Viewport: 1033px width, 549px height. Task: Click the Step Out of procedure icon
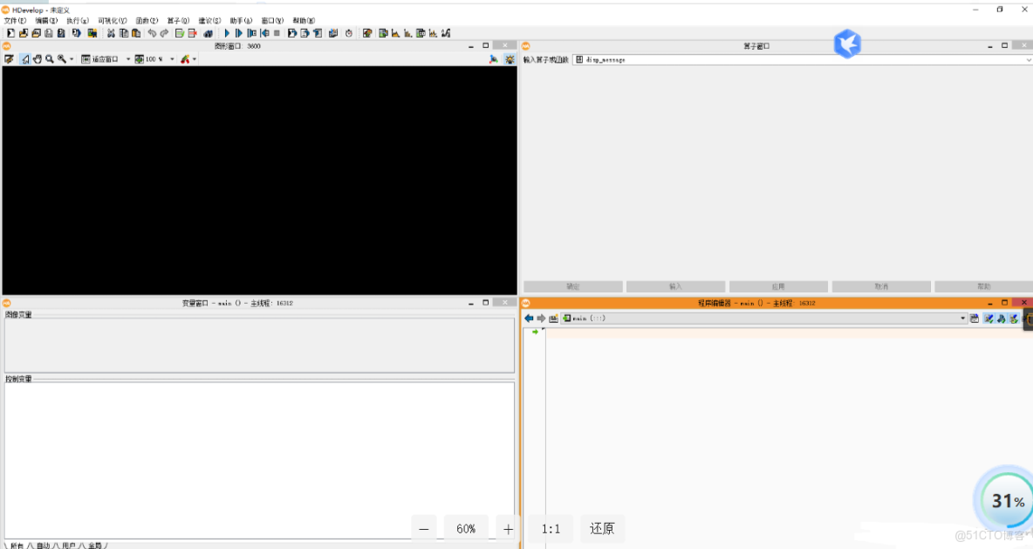coord(304,33)
